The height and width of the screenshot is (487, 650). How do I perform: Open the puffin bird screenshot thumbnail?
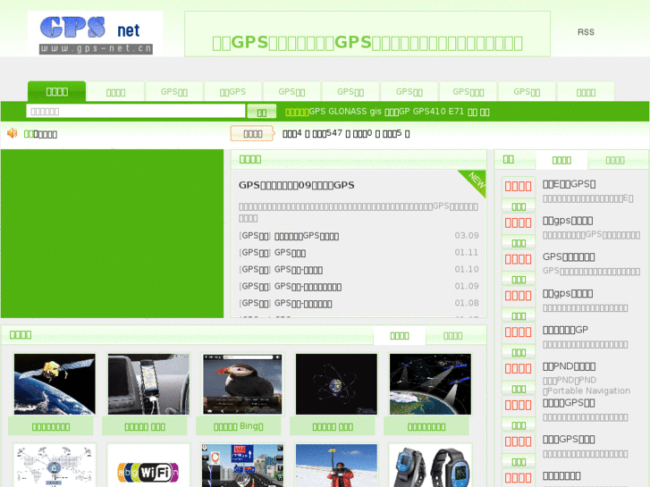(242, 384)
